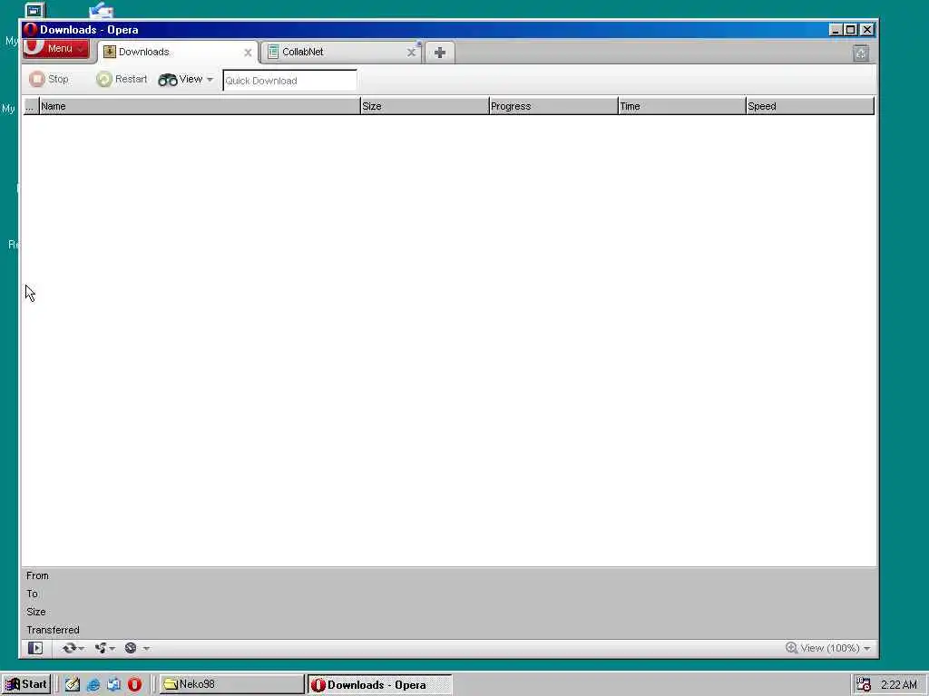
Task: Close the Downloads tab
Action: pos(248,53)
